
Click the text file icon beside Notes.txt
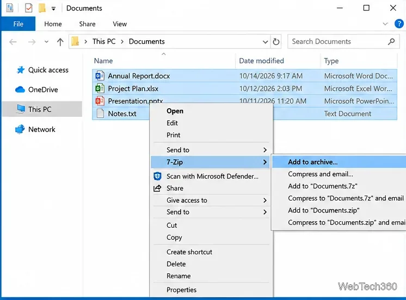[100, 114]
